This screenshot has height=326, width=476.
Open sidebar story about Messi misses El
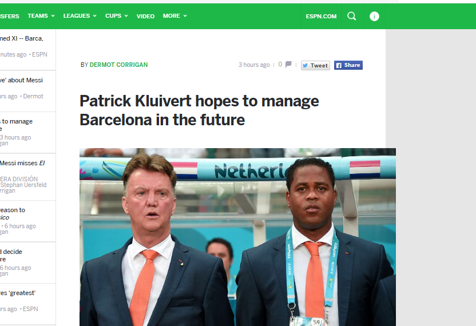coord(22,163)
